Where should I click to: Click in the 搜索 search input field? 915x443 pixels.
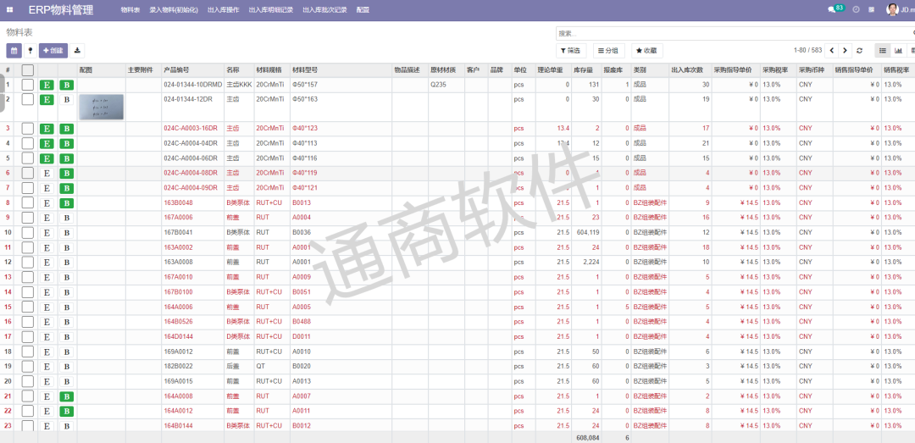tap(729, 33)
